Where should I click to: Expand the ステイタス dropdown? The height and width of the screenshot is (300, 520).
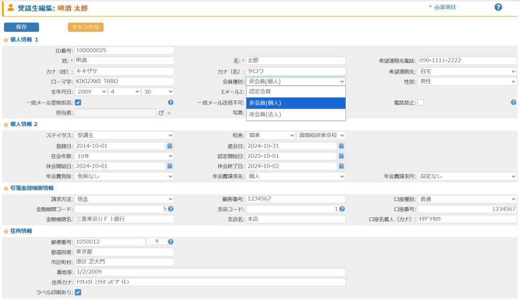[x=124, y=136]
